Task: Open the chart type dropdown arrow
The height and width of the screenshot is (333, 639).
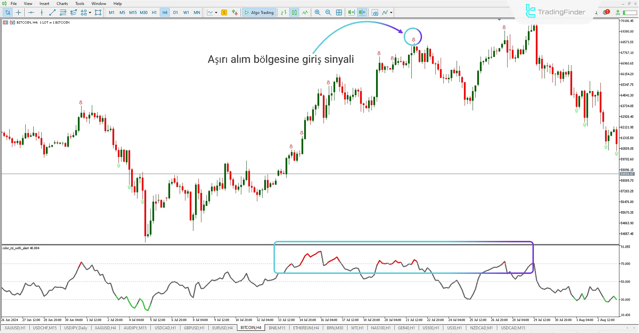Action: pos(216,13)
